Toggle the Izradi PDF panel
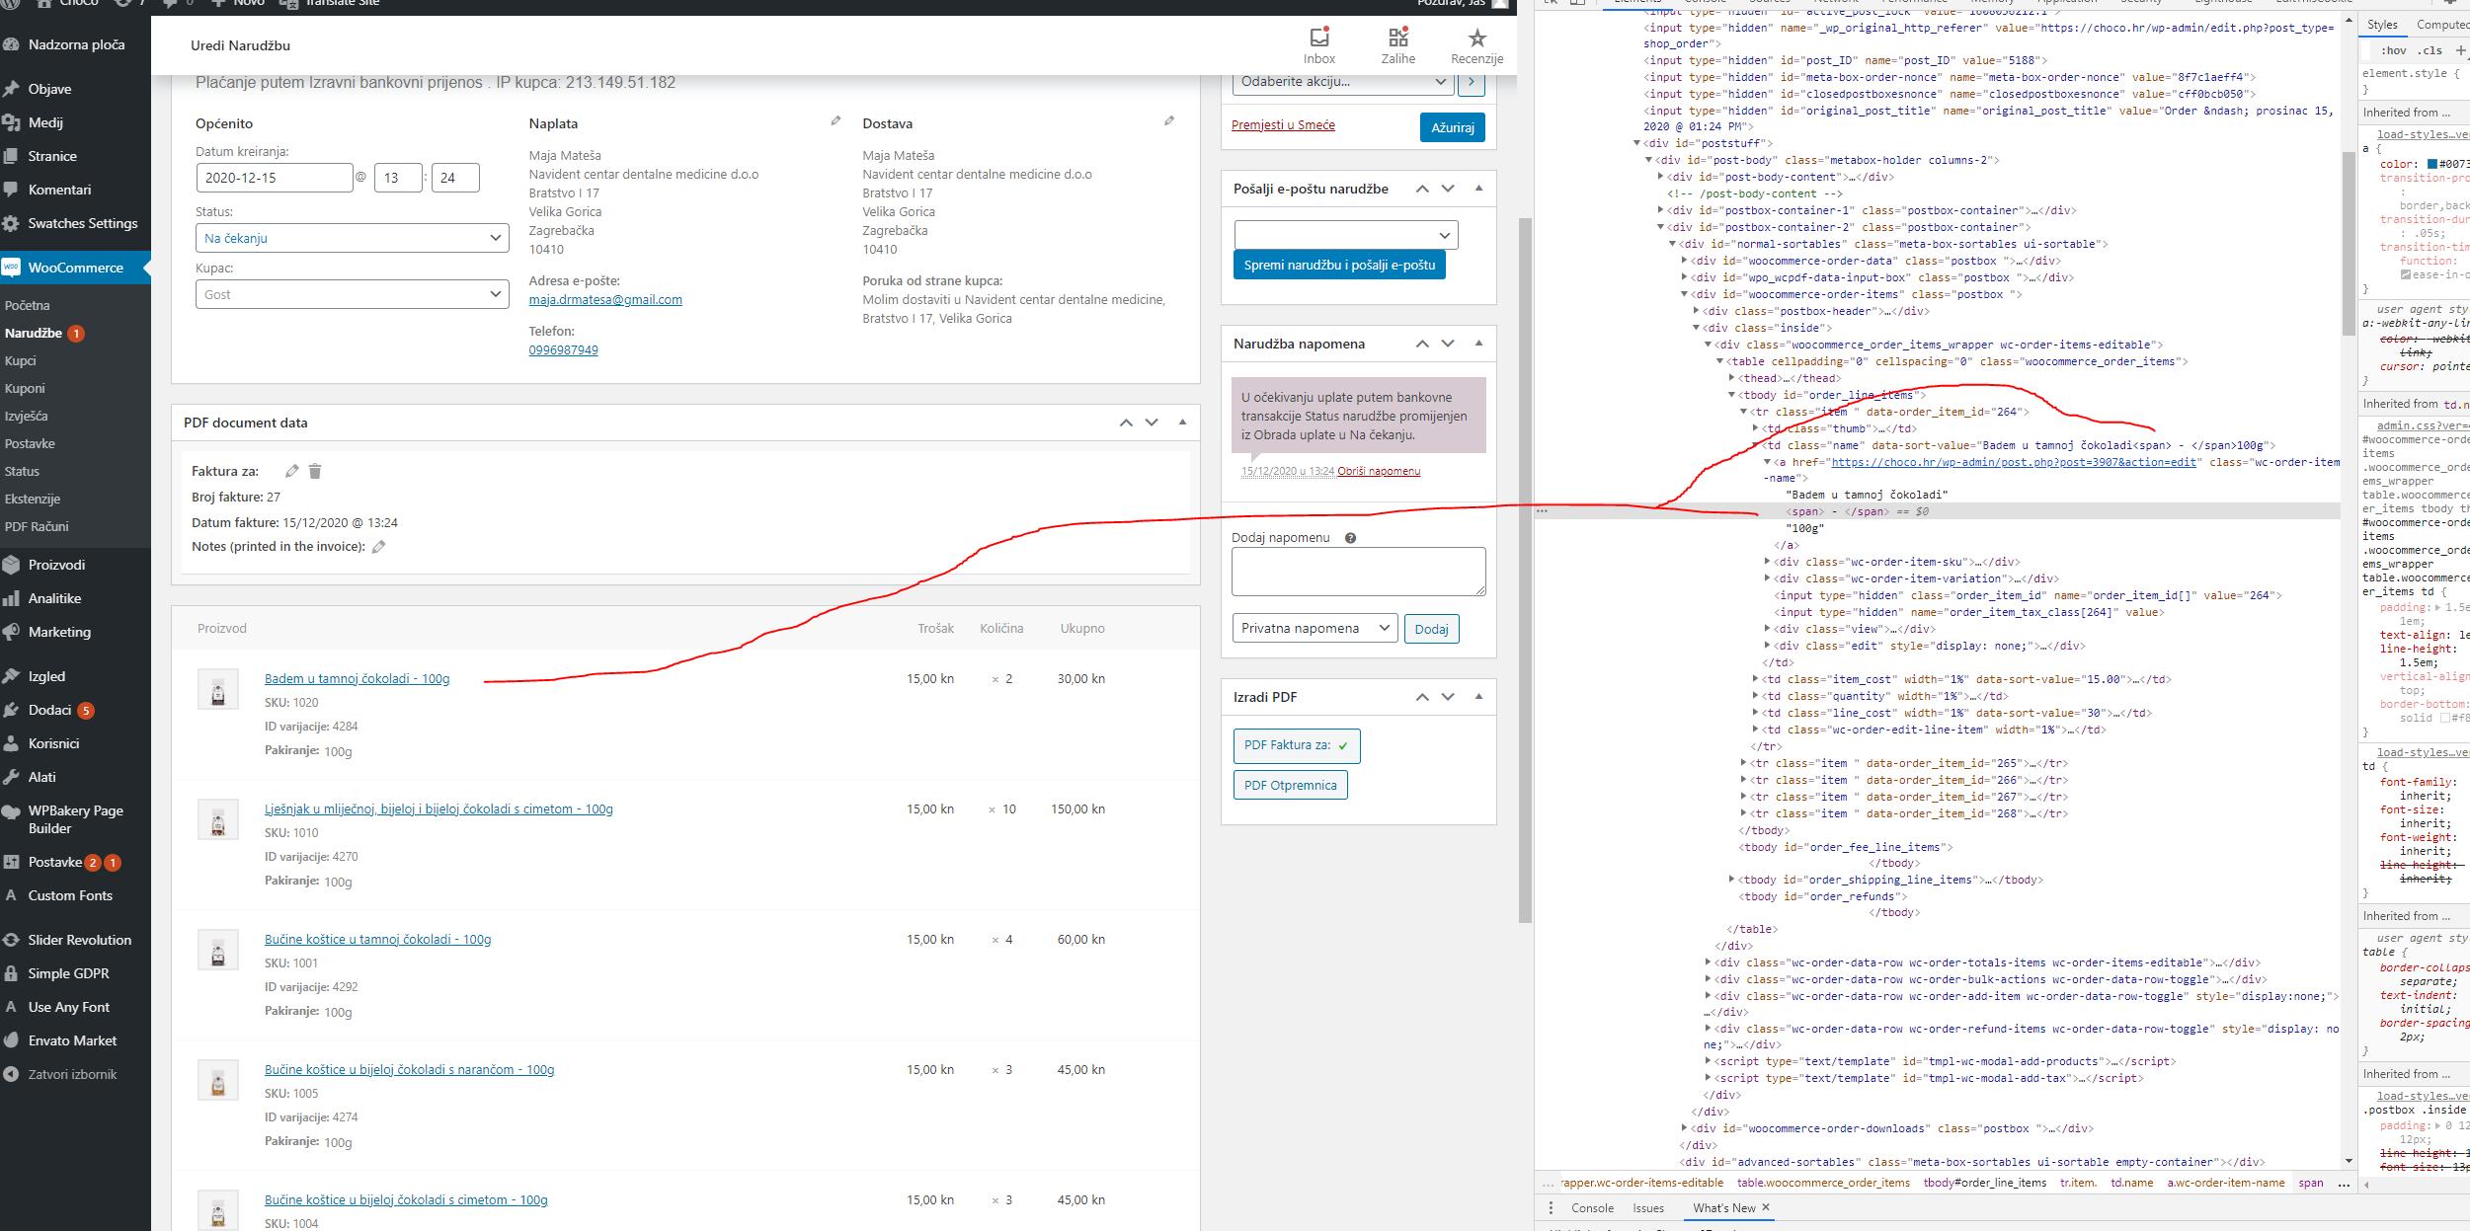 click(x=1478, y=697)
